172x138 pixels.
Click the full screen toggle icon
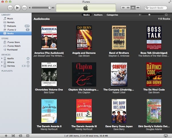(170, 2)
